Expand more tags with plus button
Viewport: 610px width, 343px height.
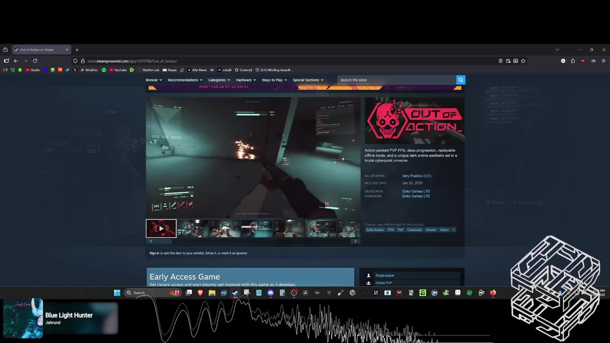tap(453, 230)
